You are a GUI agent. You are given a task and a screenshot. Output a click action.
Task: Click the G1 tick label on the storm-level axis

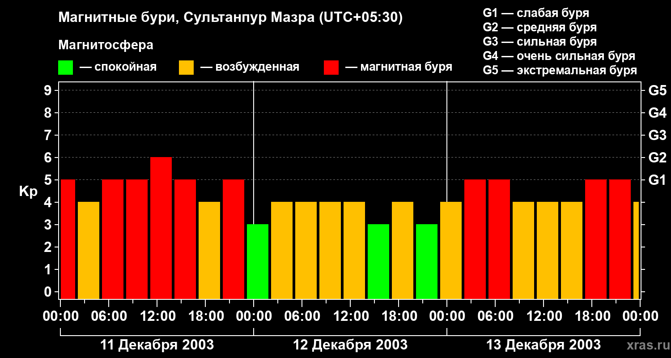point(658,180)
